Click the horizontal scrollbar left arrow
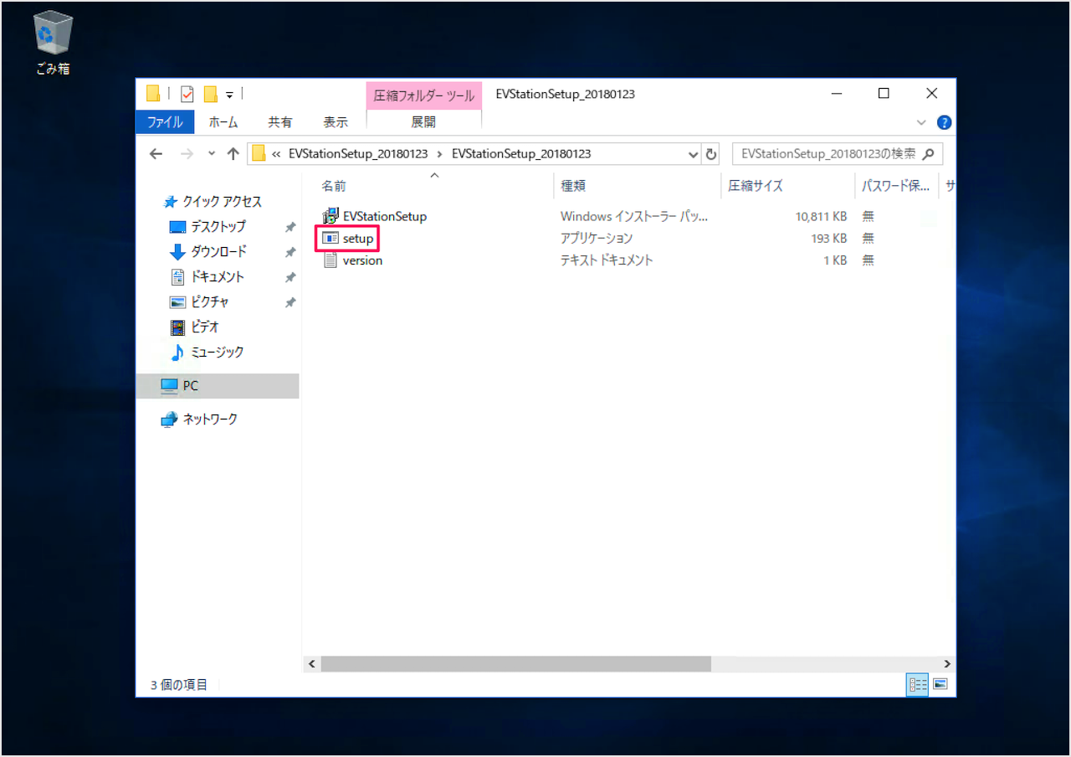This screenshot has height=757, width=1071. point(311,664)
